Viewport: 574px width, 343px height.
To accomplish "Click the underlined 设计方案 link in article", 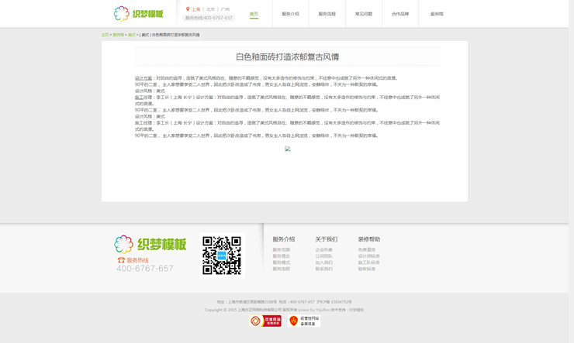I will click(143, 78).
